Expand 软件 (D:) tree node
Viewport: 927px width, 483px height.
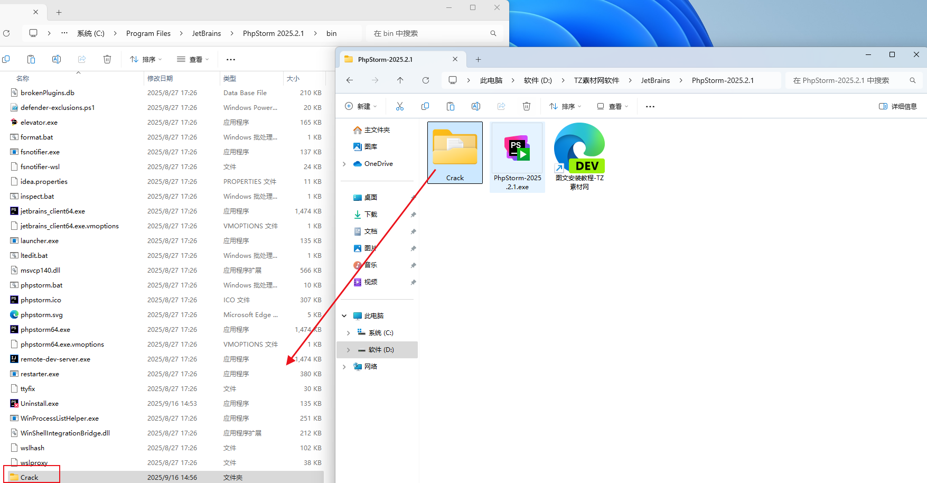point(349,350)
